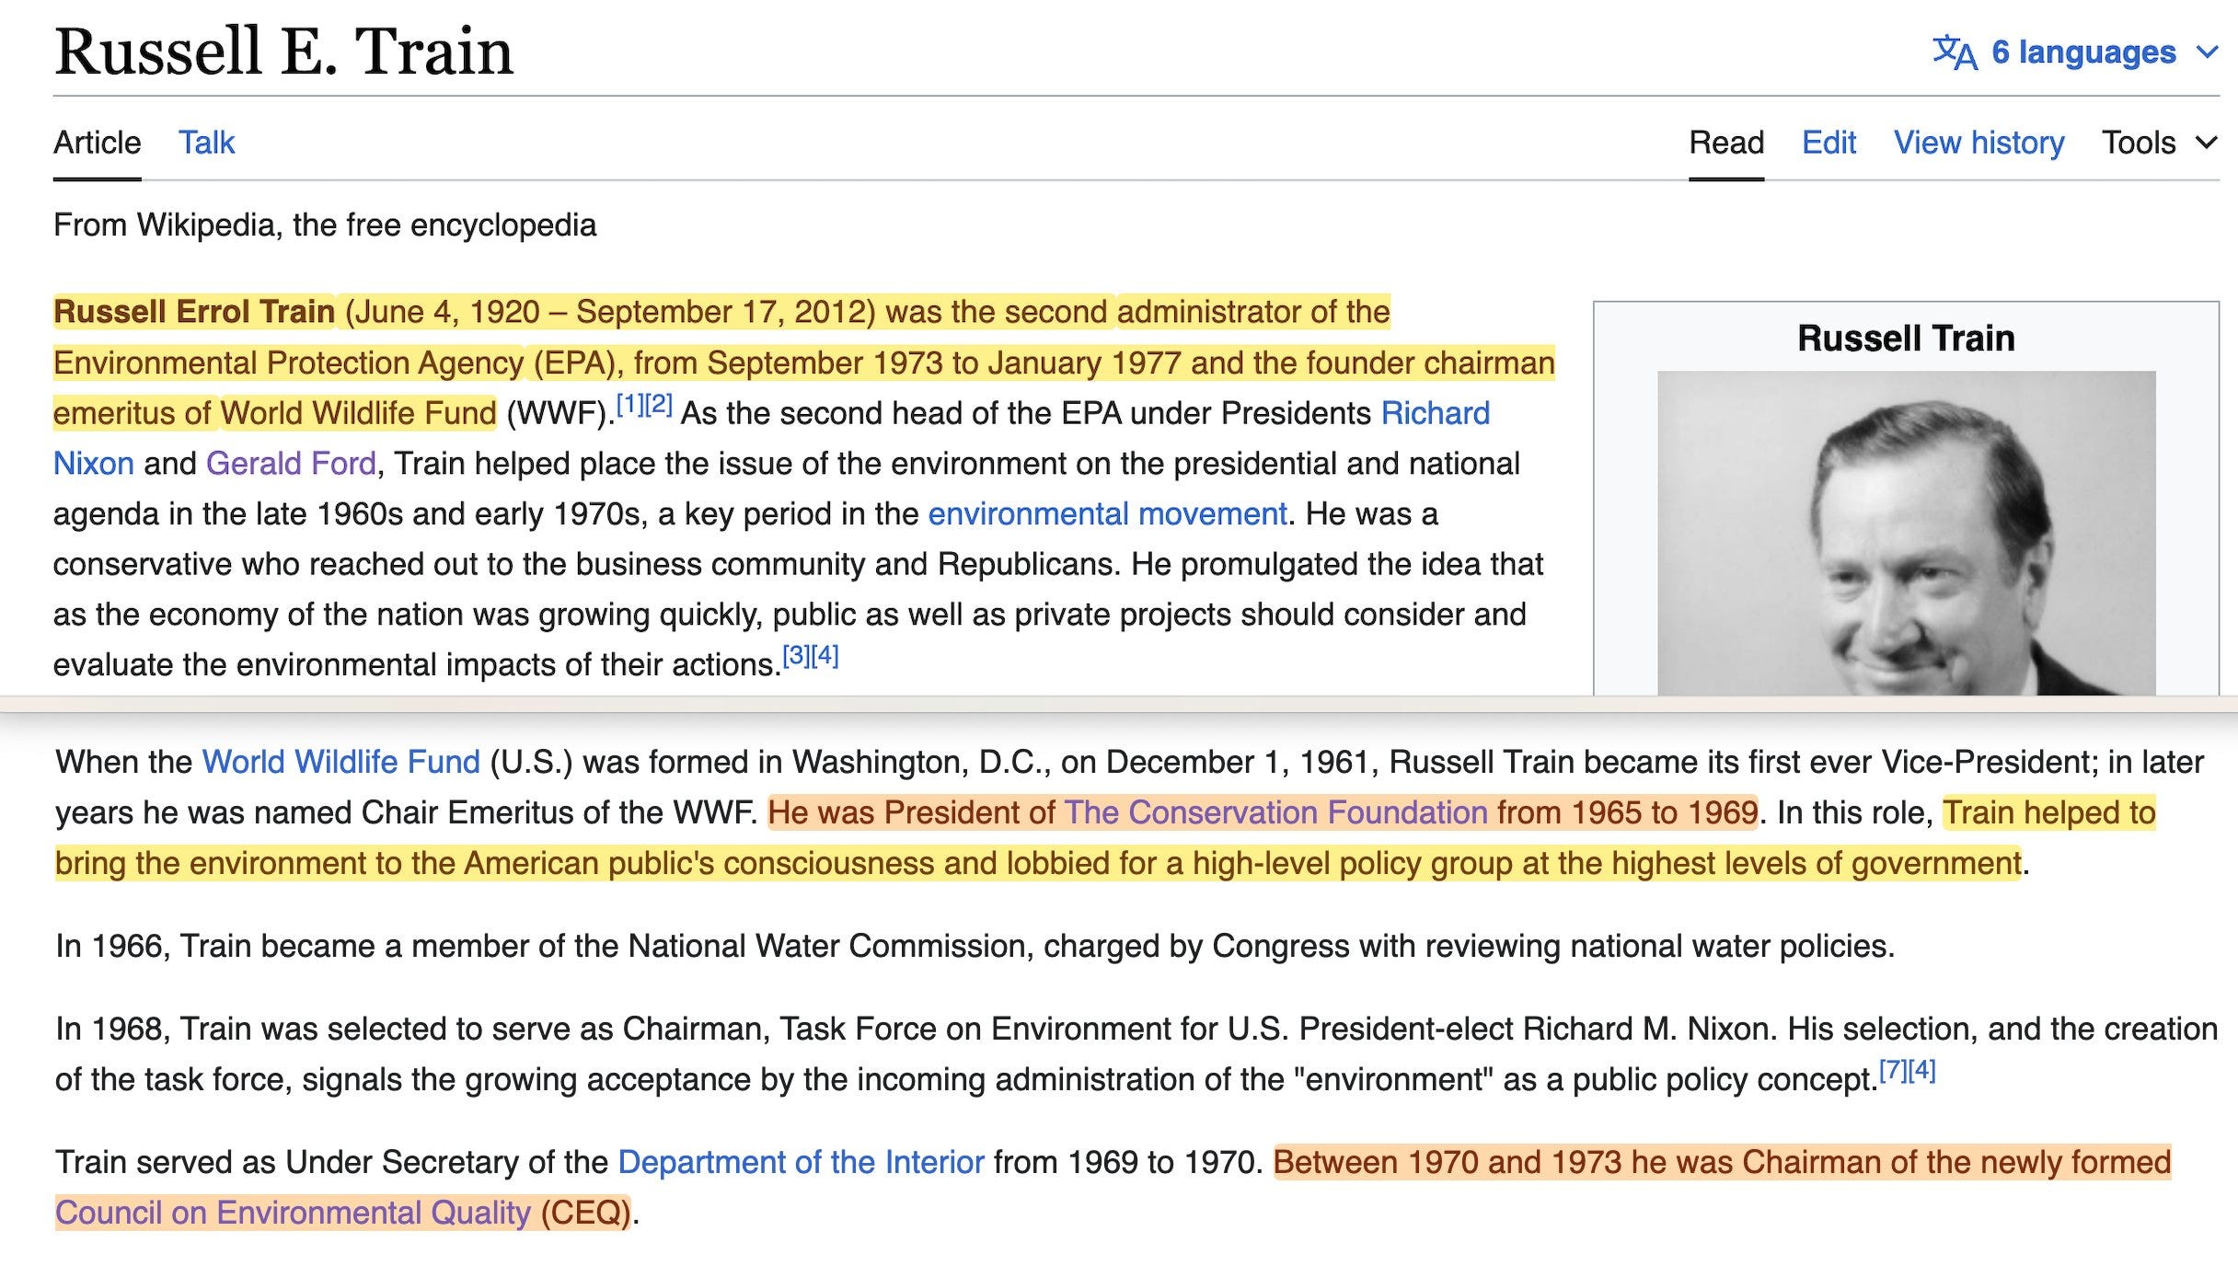The width and height of the screenshot is (2238, 1277).
Task: Open The Conservation Foundation highlighted link
Action: (1275, 812)
